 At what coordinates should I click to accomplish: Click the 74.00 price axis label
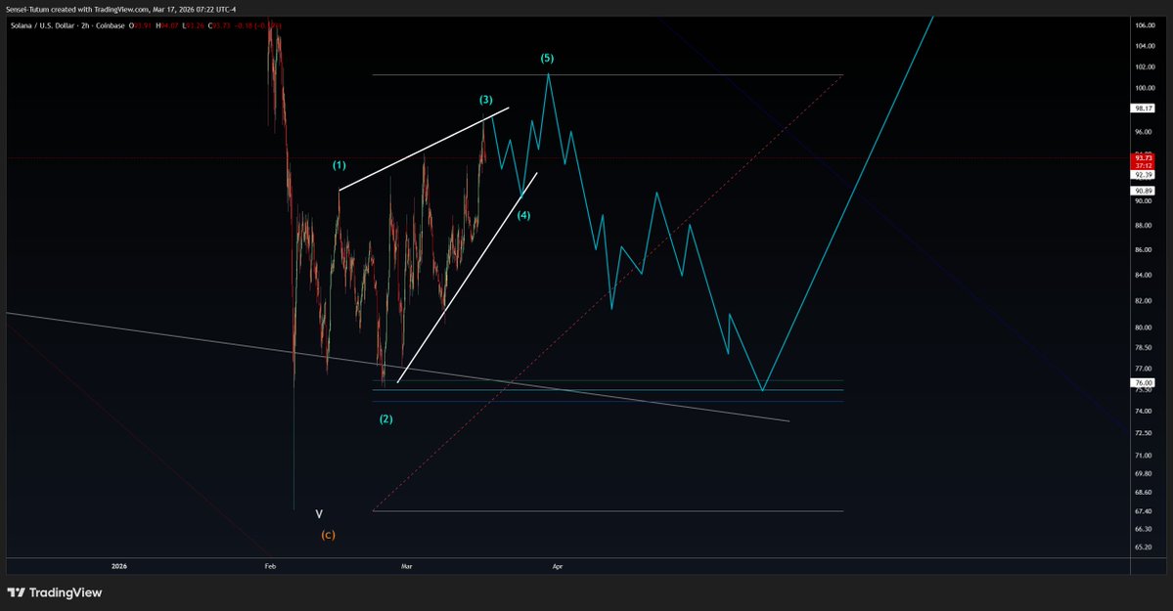(x=1145, y=412)
